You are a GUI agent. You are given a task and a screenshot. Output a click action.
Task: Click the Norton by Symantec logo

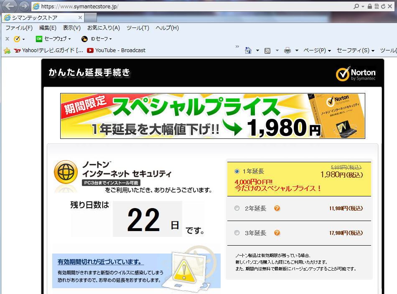[x=356, y=74]
